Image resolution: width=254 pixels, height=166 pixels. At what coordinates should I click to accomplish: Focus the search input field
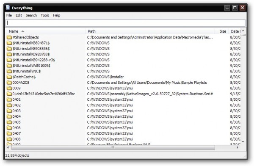tap(125, 23)
